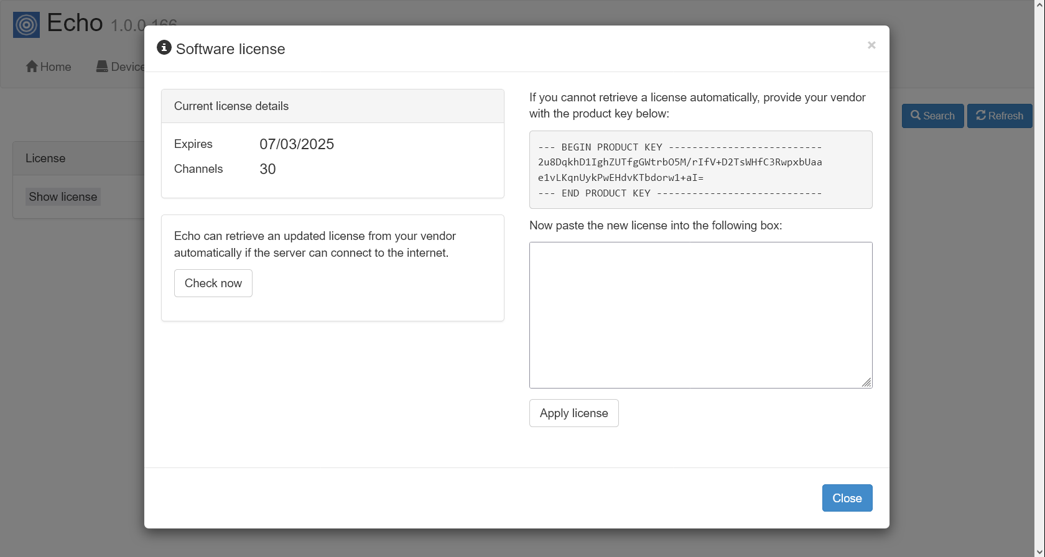The width and height of the screenshot is (1045, 557).
Task: Click the Apply license button
Action: 574,413
